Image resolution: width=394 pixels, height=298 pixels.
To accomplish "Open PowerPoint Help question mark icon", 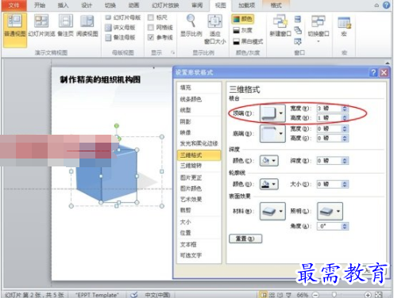I will (386, 5).
